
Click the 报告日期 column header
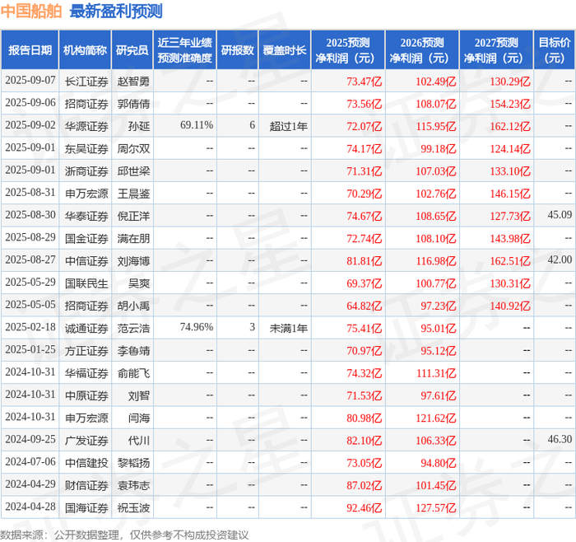[x=30, y=50]
